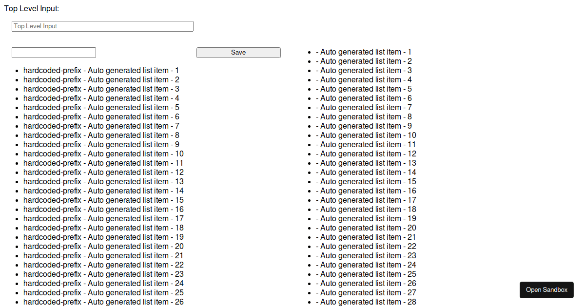Select "hardcoded-prefix - Auto generated list item - 17"
Image resolution: width=585 pixels, height=307 pixels.
[103, 219]
